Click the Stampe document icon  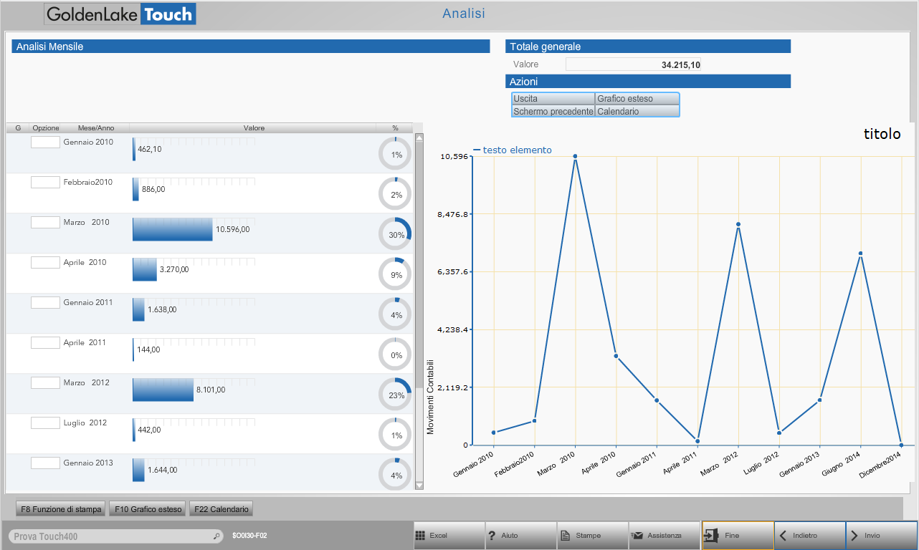click(565, 536)
